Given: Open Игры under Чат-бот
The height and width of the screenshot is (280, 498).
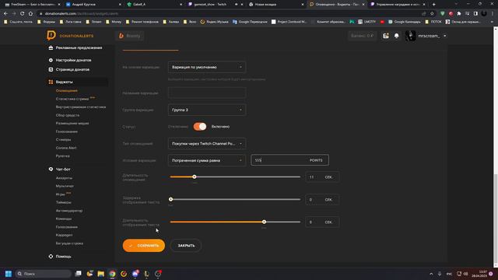Looking at the screenshot, I should point(60,194).
